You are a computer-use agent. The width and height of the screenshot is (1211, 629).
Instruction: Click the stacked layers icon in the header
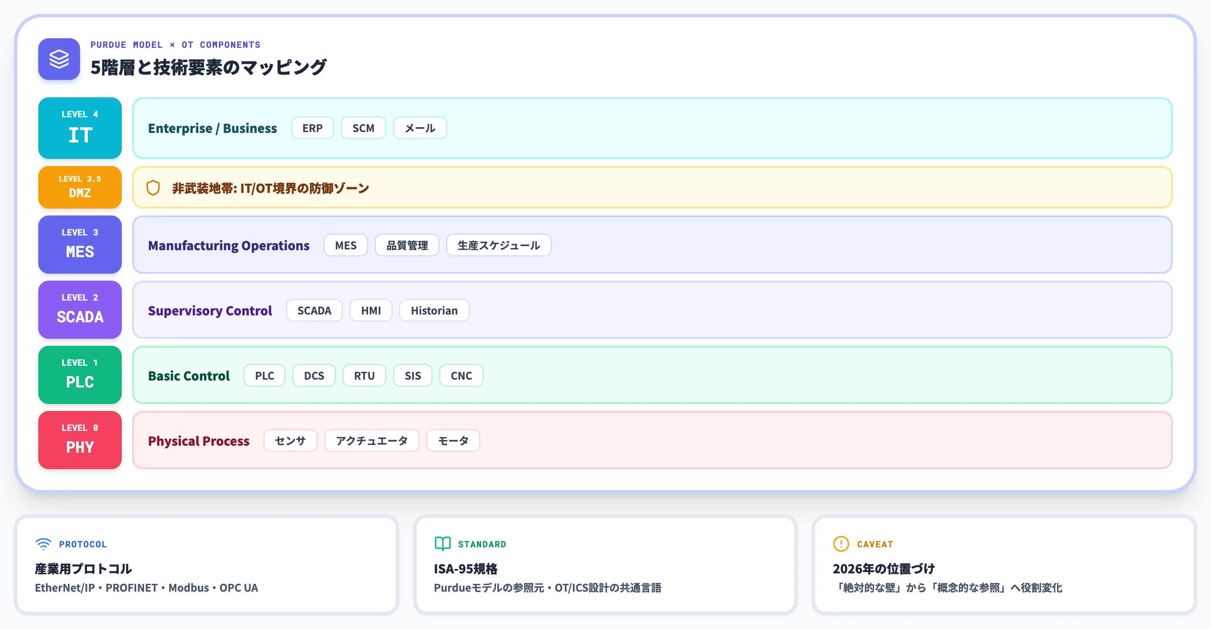tap(59, 59)
